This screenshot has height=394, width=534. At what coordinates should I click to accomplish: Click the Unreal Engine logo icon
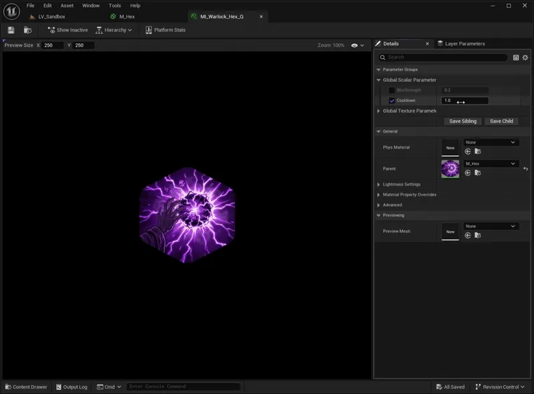[11, 11]
